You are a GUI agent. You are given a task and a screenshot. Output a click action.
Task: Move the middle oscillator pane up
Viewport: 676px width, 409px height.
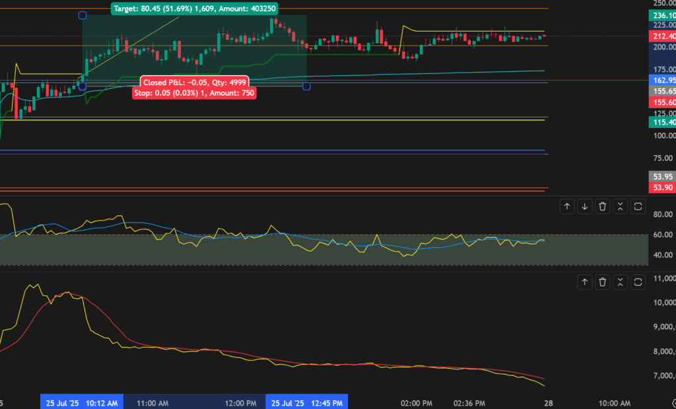[x=566, y=206]
